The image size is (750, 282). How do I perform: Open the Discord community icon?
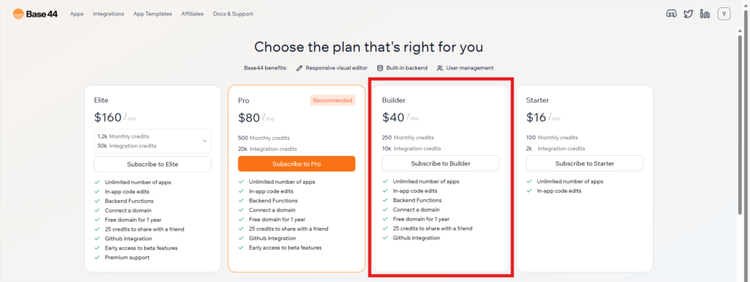tap(671, 14)
